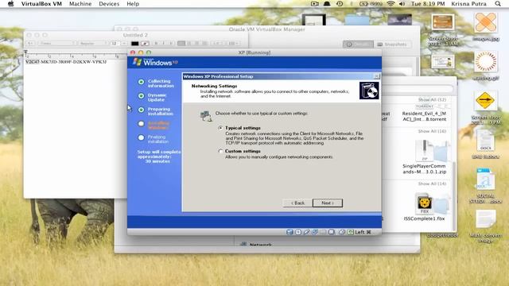Click the images.jpg desktop icon
The image size is (509, 286).
pyautogui.click(x=486, y=26)
